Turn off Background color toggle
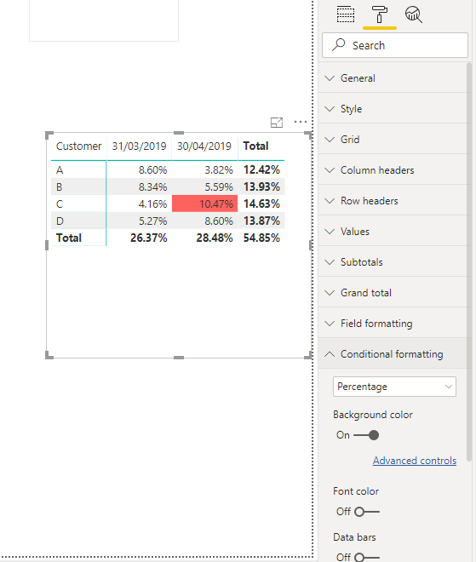 click(366, 435)
